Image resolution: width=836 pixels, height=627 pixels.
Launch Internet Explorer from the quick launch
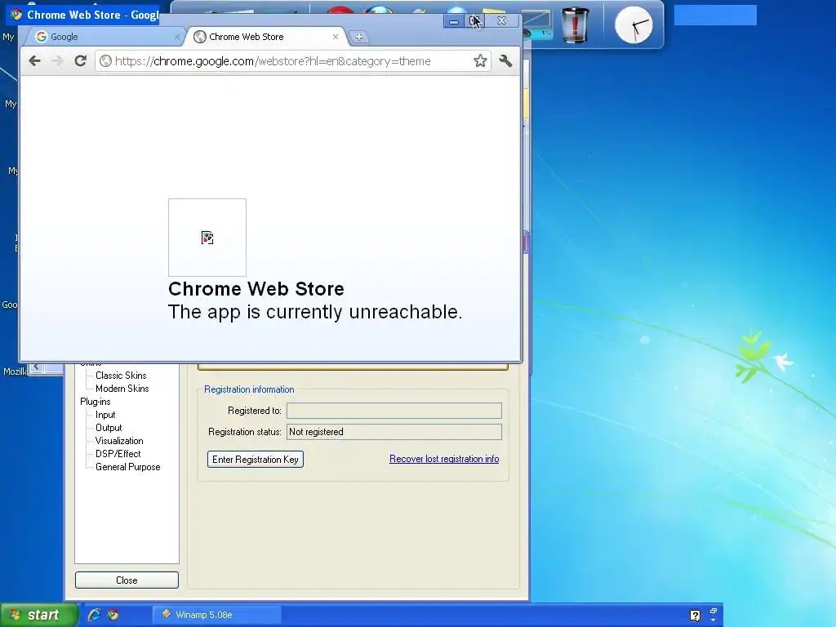(94, 615)
